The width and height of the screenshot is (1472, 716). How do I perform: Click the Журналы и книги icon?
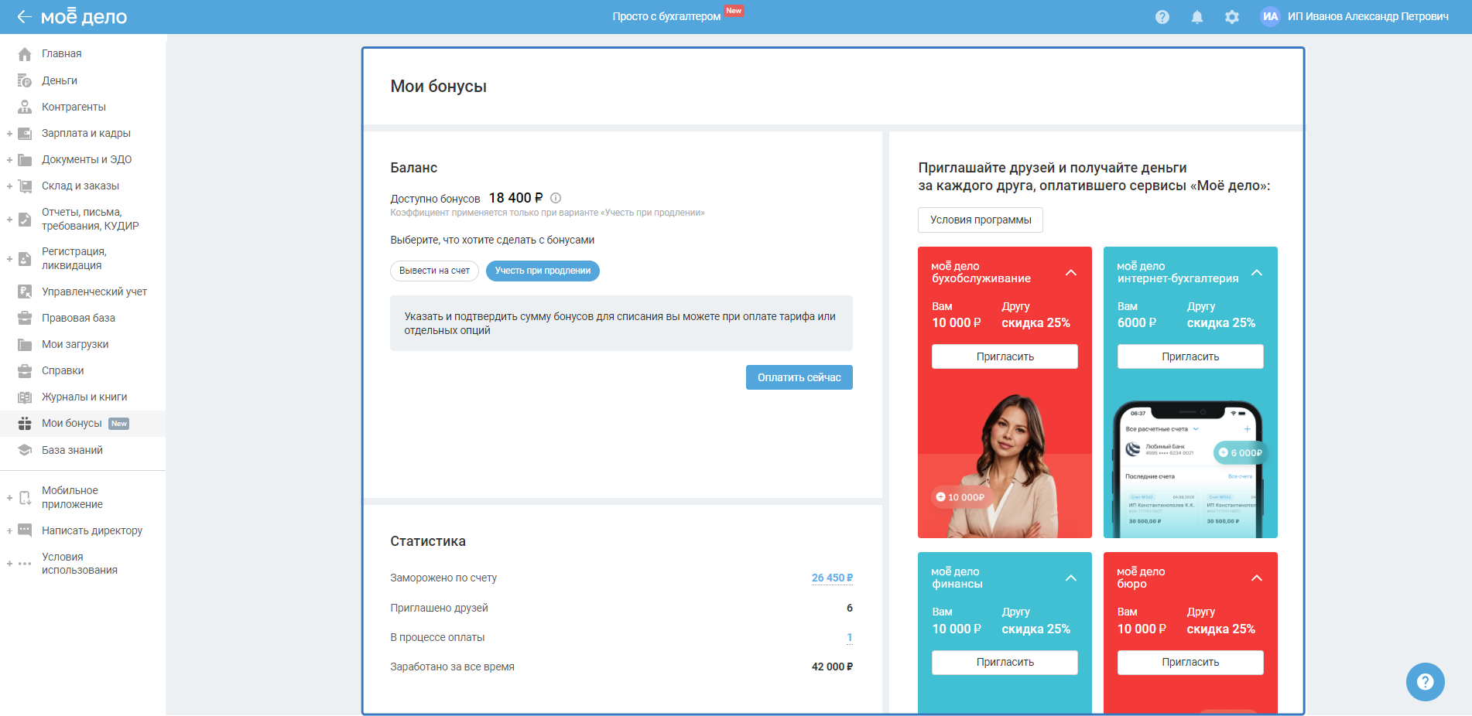(25, 397)
